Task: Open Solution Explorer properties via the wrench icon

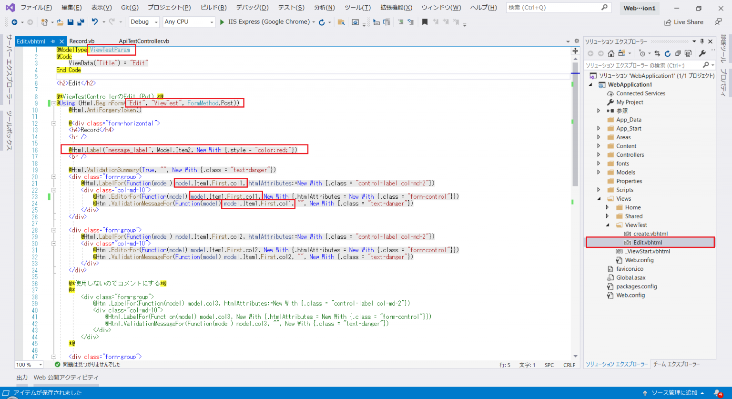Action: [x=702, y=53]
